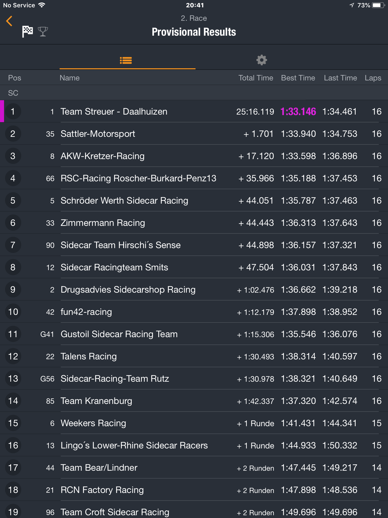The image size is (388, 518).
Task: Open Team Streuer - Daalhuizen row
Action: [194, 112]
